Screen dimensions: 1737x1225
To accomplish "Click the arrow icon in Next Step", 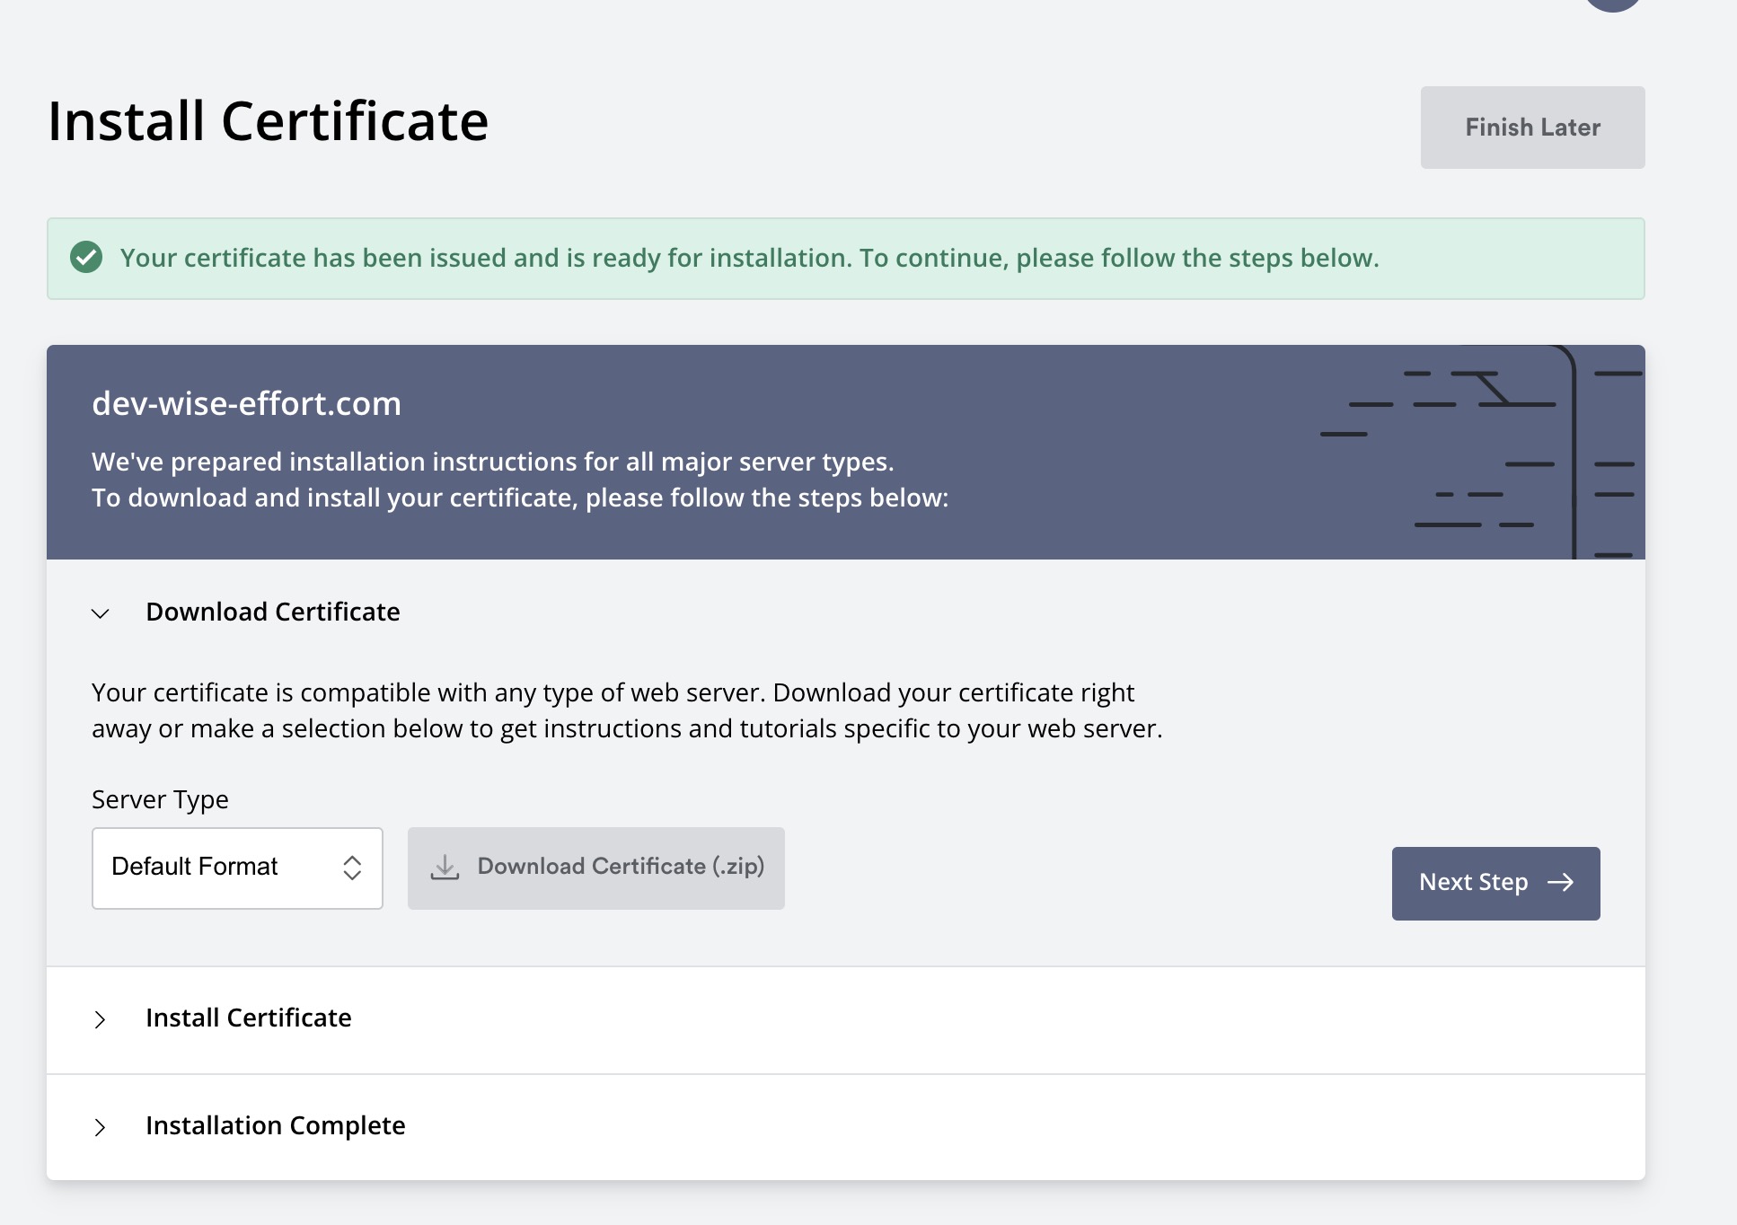I will (1560, 883).
